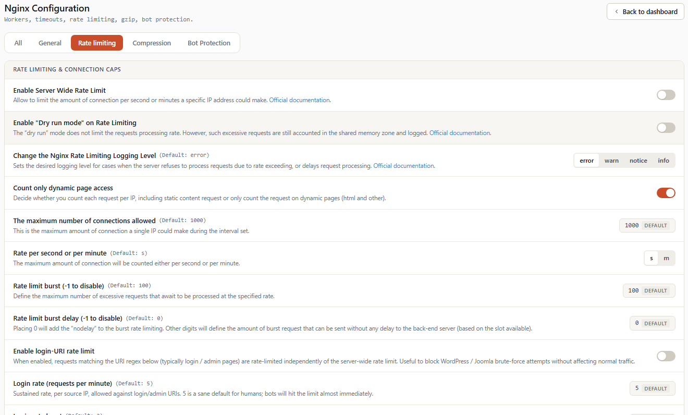Screen dimensions: 688x415
Task: Click the Change the Nginx Rate Limiting Logging Level label
Action: (x=84, y=155)
